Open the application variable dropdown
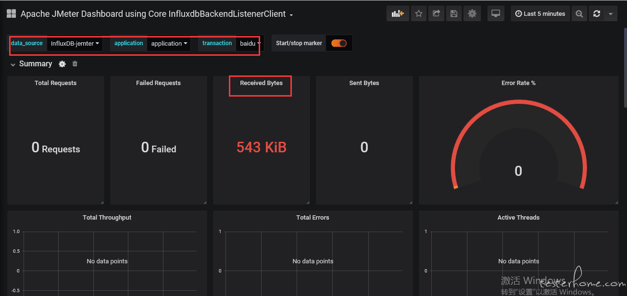The height and width of the screenshot is (296, 627). pos(169,43)
